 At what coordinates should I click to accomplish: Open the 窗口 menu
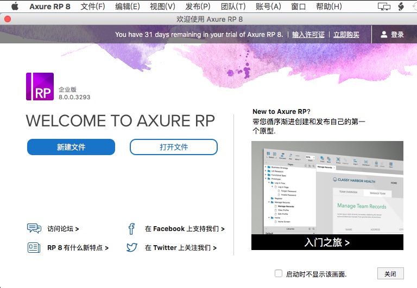tap(299, 7)
